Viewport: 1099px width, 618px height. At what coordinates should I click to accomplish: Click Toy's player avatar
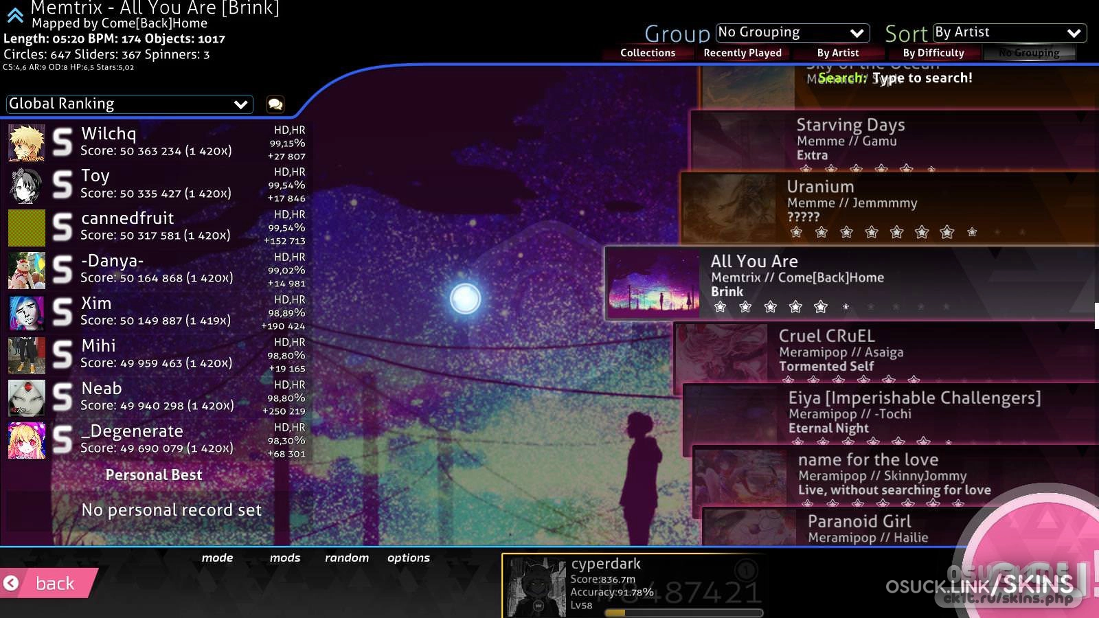tap(27, 185)
